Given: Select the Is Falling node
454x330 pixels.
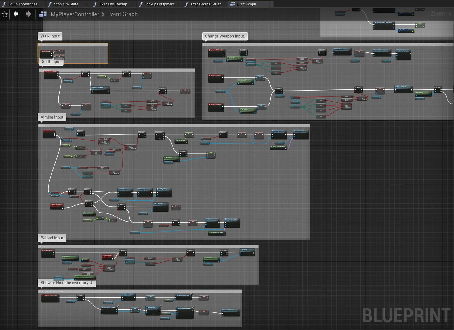Looking at the screenshot, I should (x=85, y=277).
